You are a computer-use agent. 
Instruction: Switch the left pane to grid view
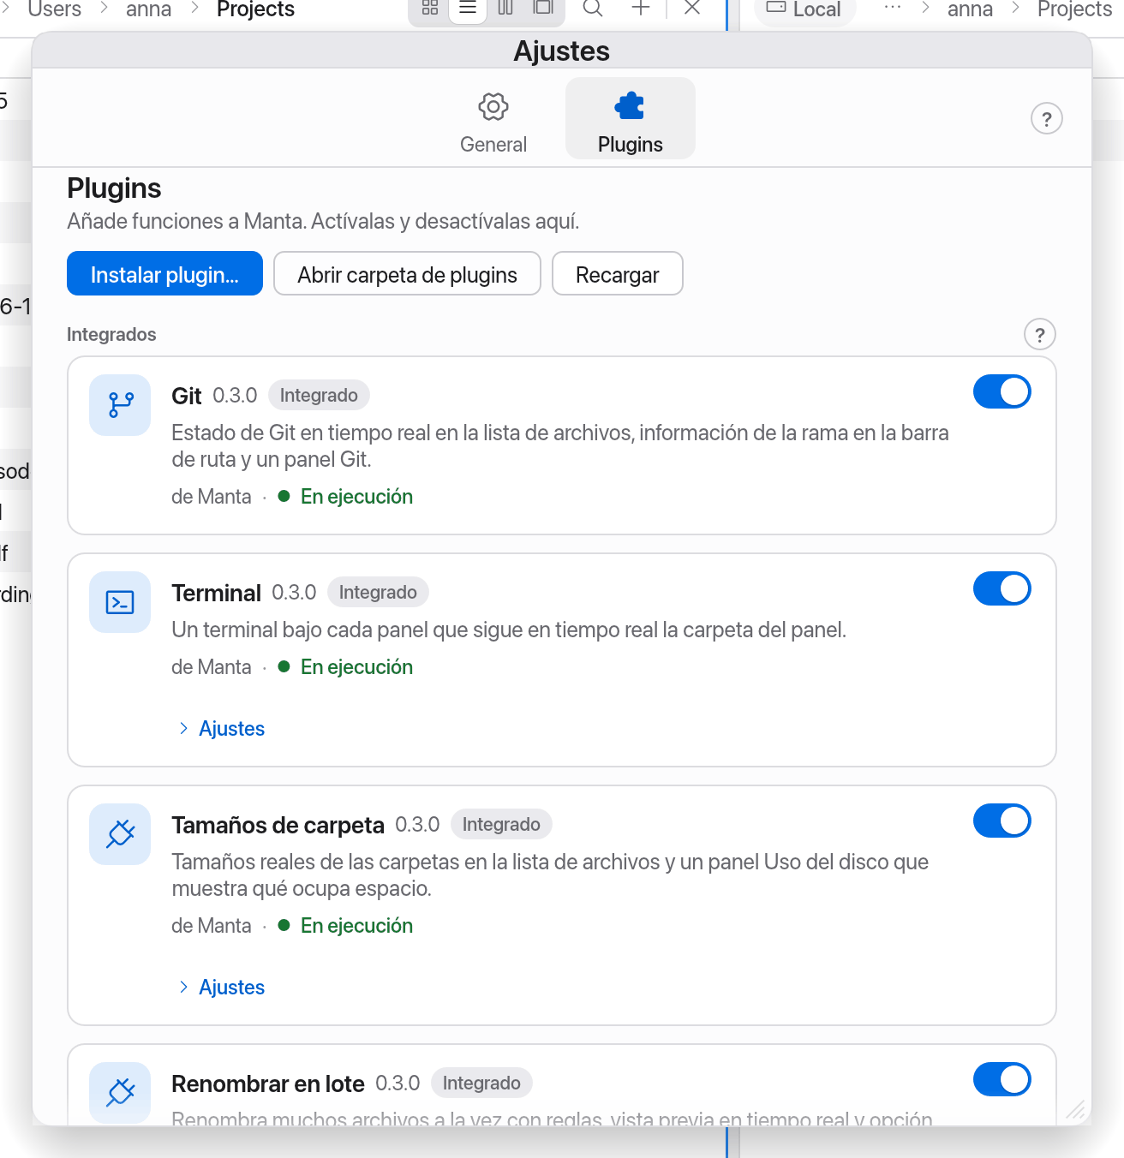click(430, 8)
